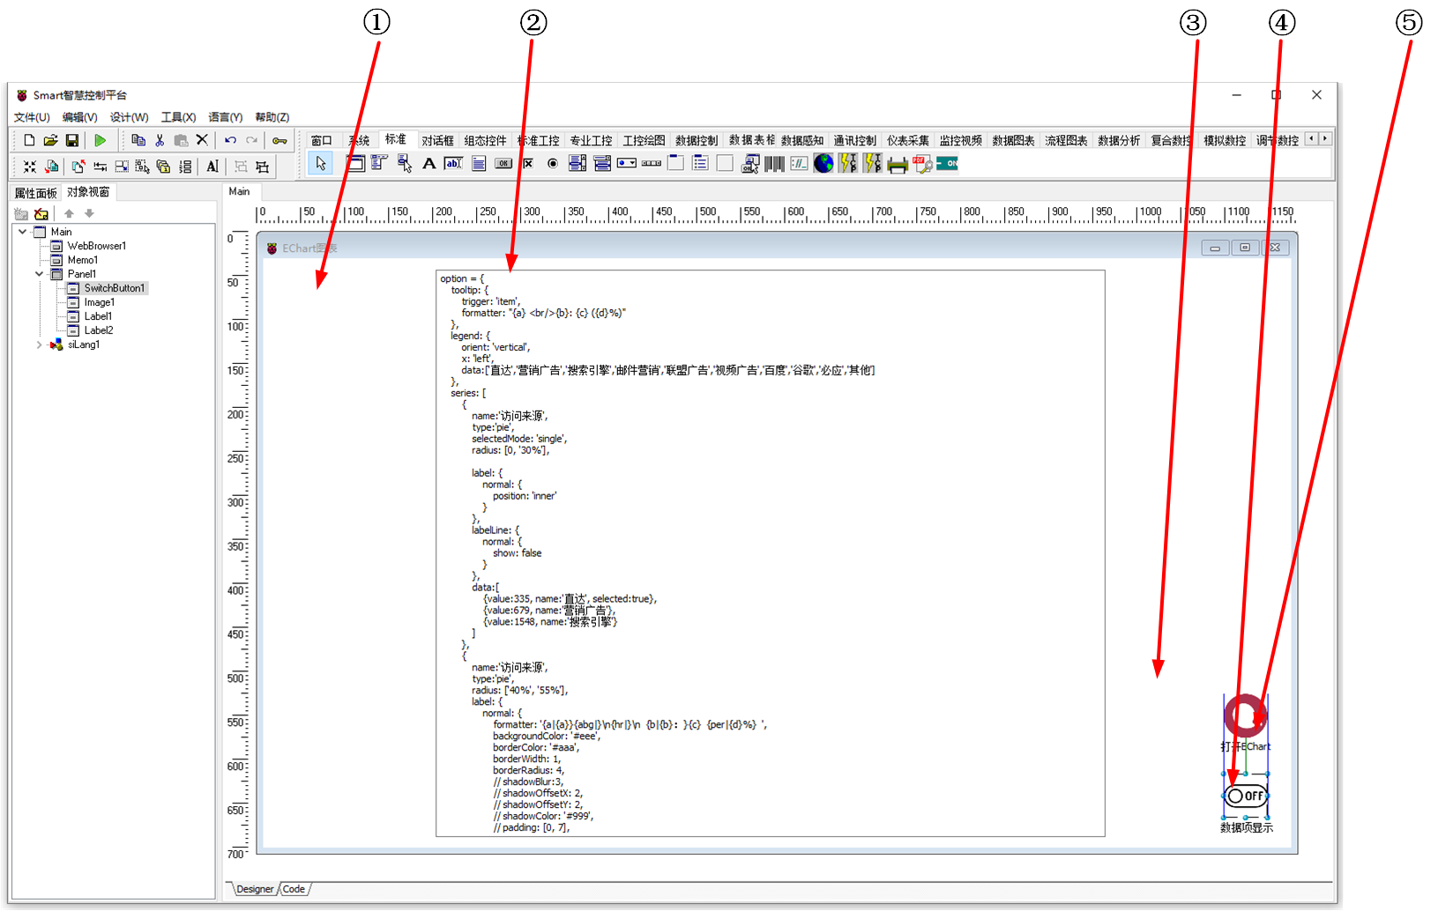The height and width of the screenshot is (911, 1438).
Task: Select Label2 in the object tree
Action: click(99, 330)
